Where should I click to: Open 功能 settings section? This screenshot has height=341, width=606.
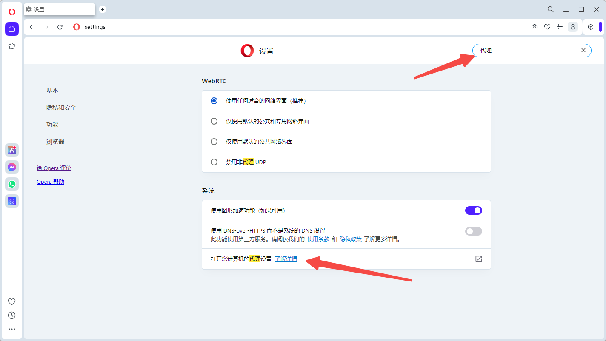[52, 125]
